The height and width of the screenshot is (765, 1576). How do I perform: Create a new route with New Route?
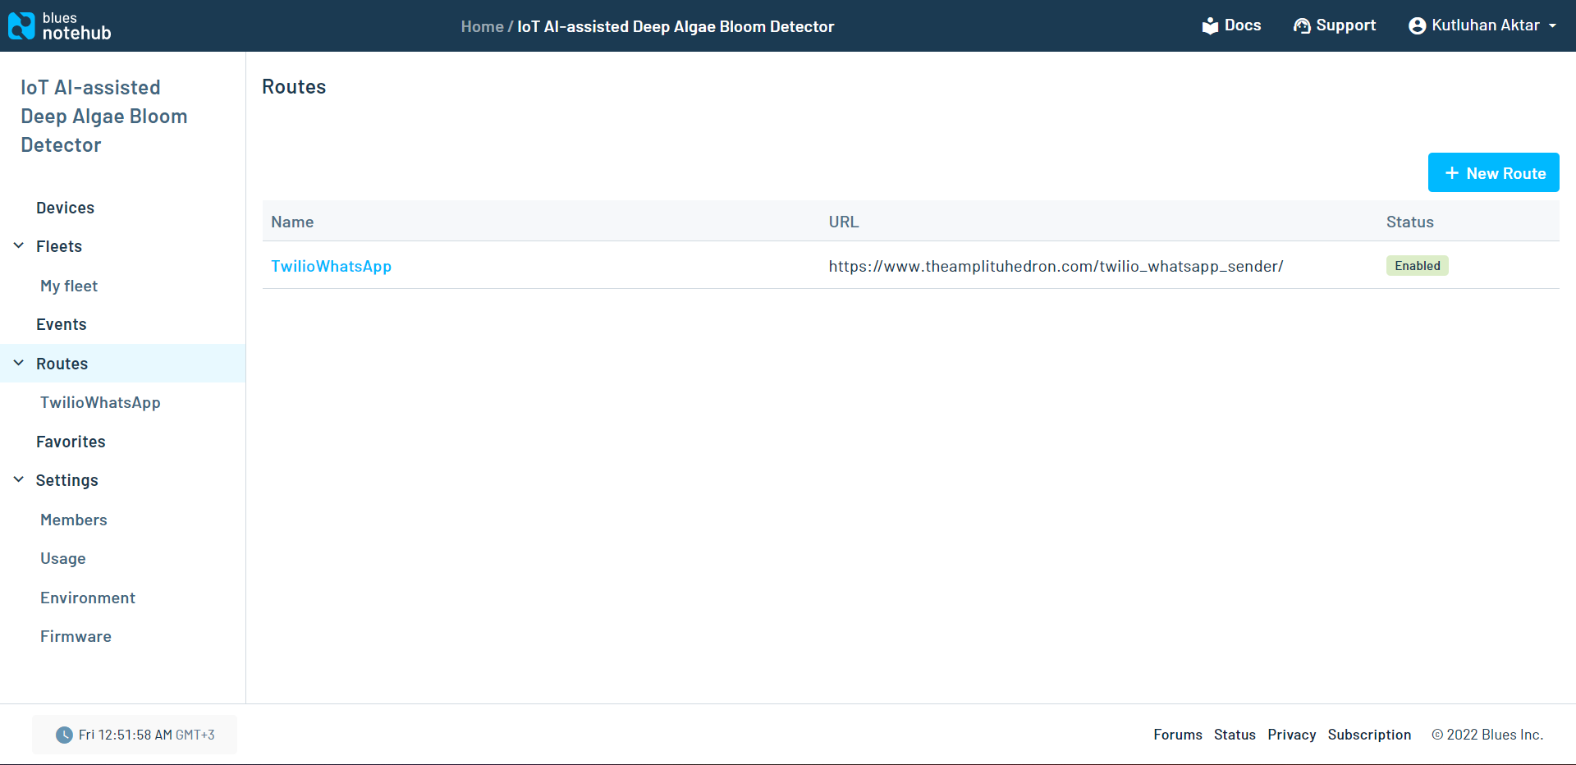click(1493, 173)
